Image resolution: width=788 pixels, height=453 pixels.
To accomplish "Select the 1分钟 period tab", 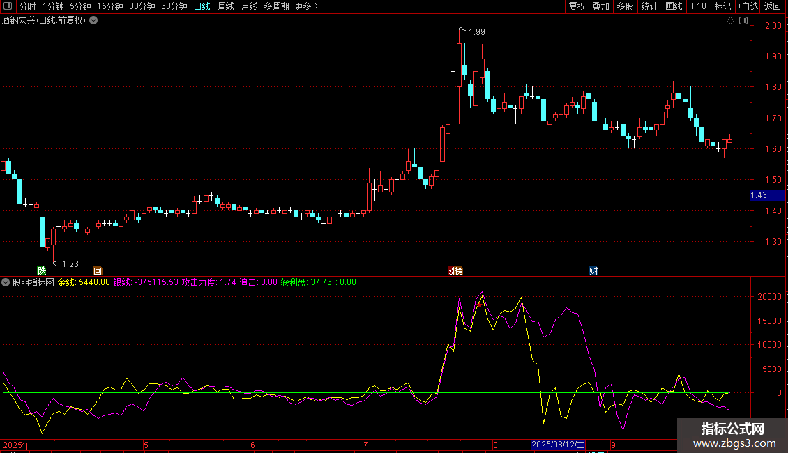I will click(x=53, y=6).
